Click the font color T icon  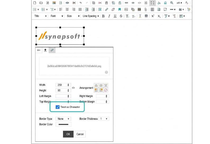click(140, 16)
